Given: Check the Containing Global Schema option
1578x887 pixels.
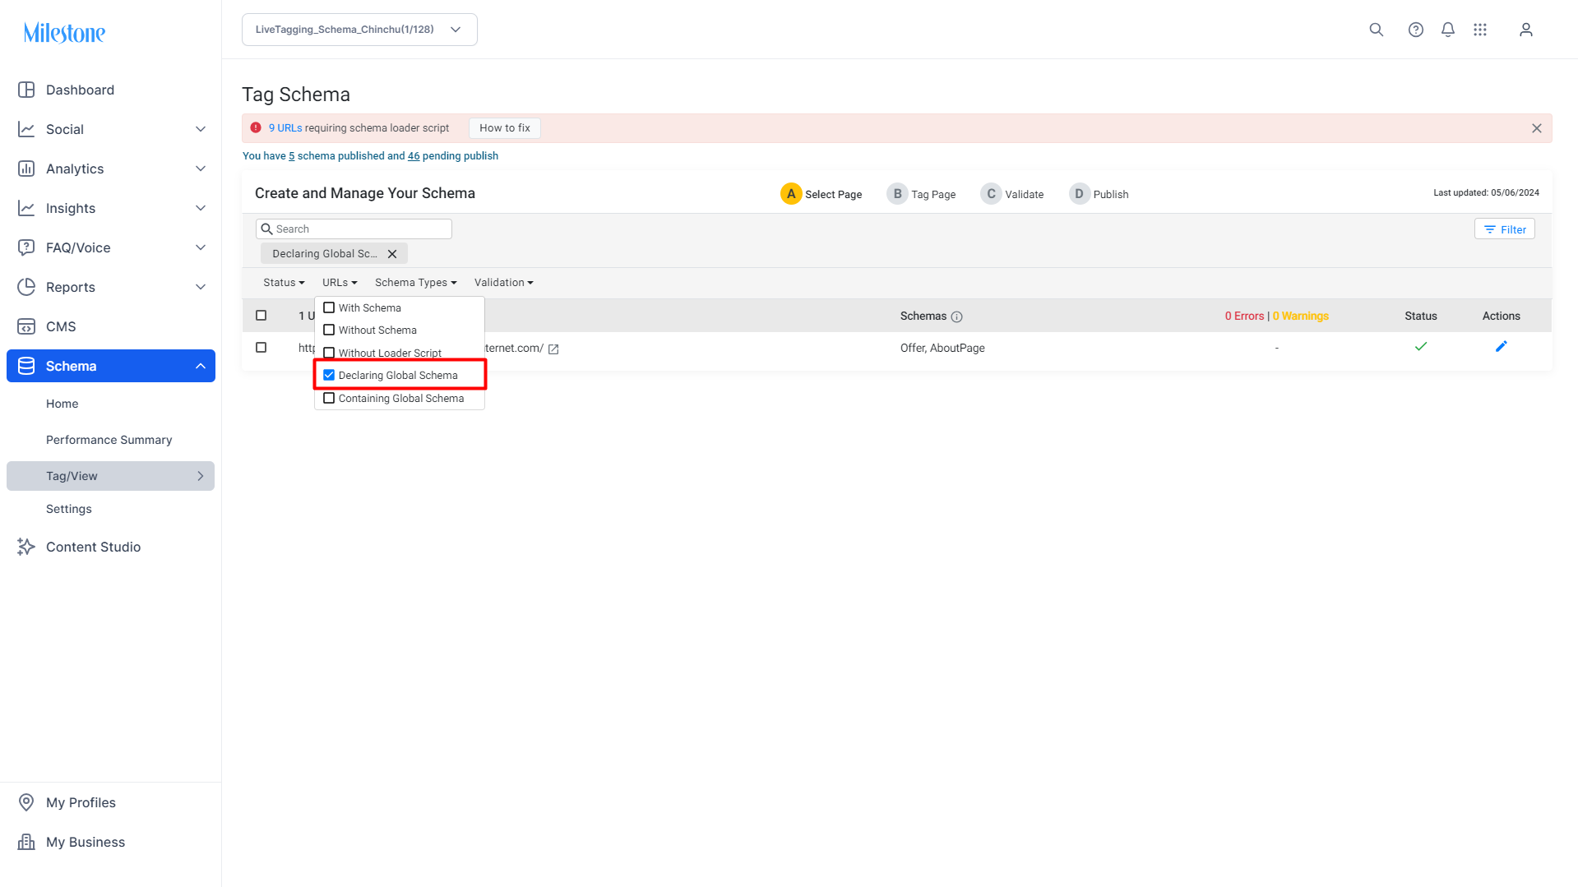Looking at the screenshot, I should (x=329, y=398).
